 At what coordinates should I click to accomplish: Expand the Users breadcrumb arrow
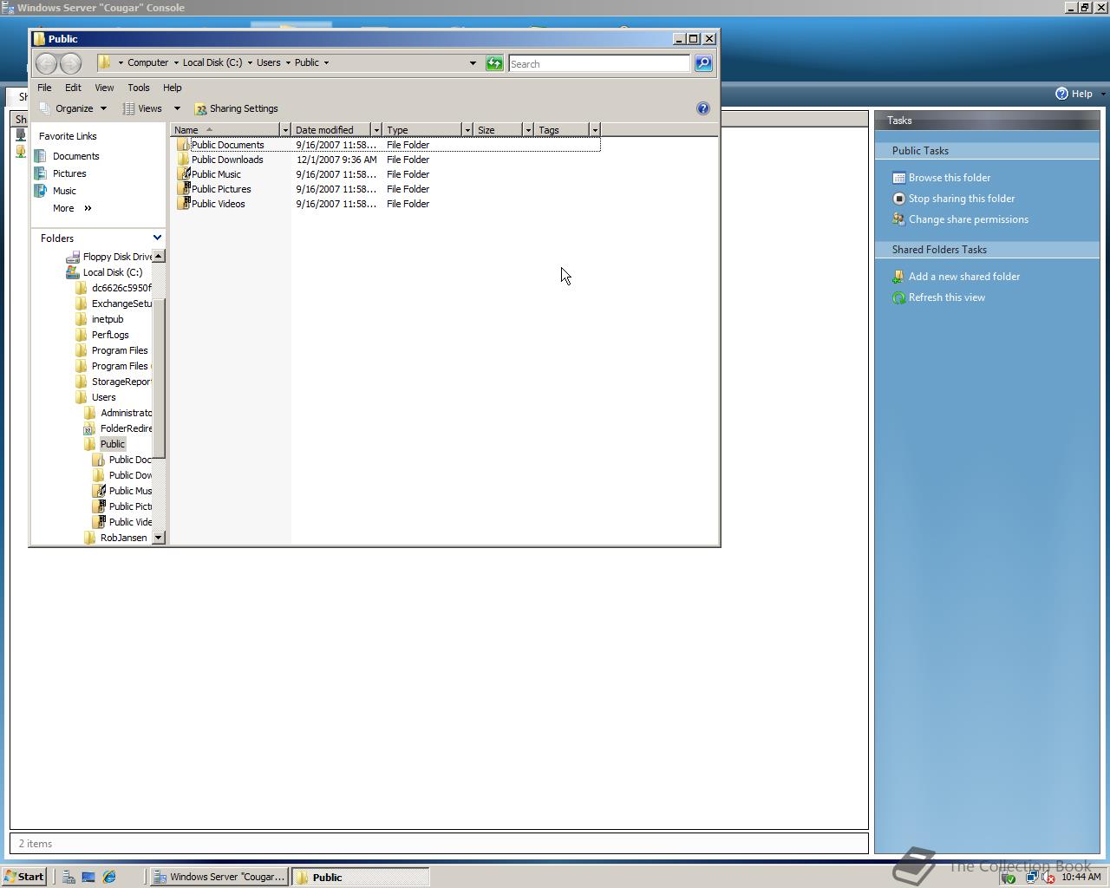288,62
